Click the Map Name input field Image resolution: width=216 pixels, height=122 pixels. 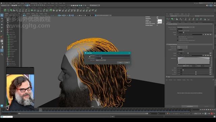[x=113, y=56]
